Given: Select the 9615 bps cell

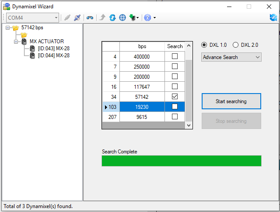Looking at the screenshot, I should click(142, 117).
